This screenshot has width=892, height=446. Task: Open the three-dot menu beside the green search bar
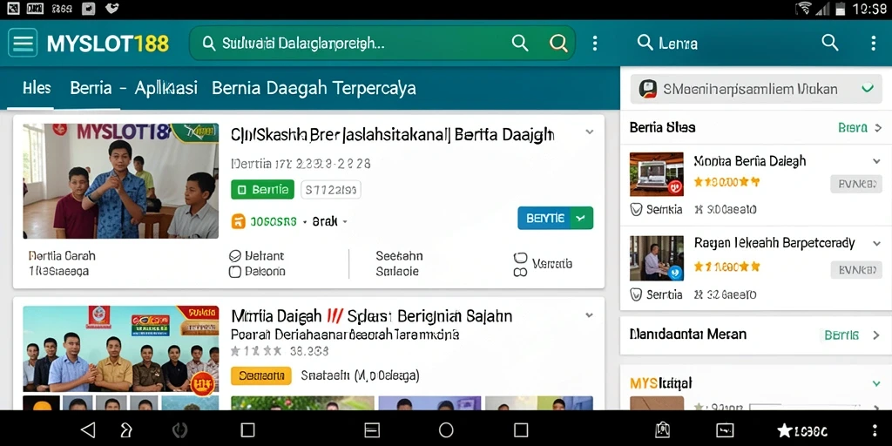pos(595,44)
